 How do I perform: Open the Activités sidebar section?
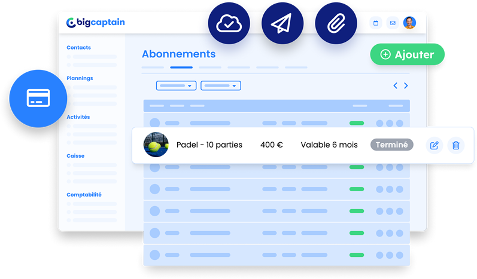[78, 117]
